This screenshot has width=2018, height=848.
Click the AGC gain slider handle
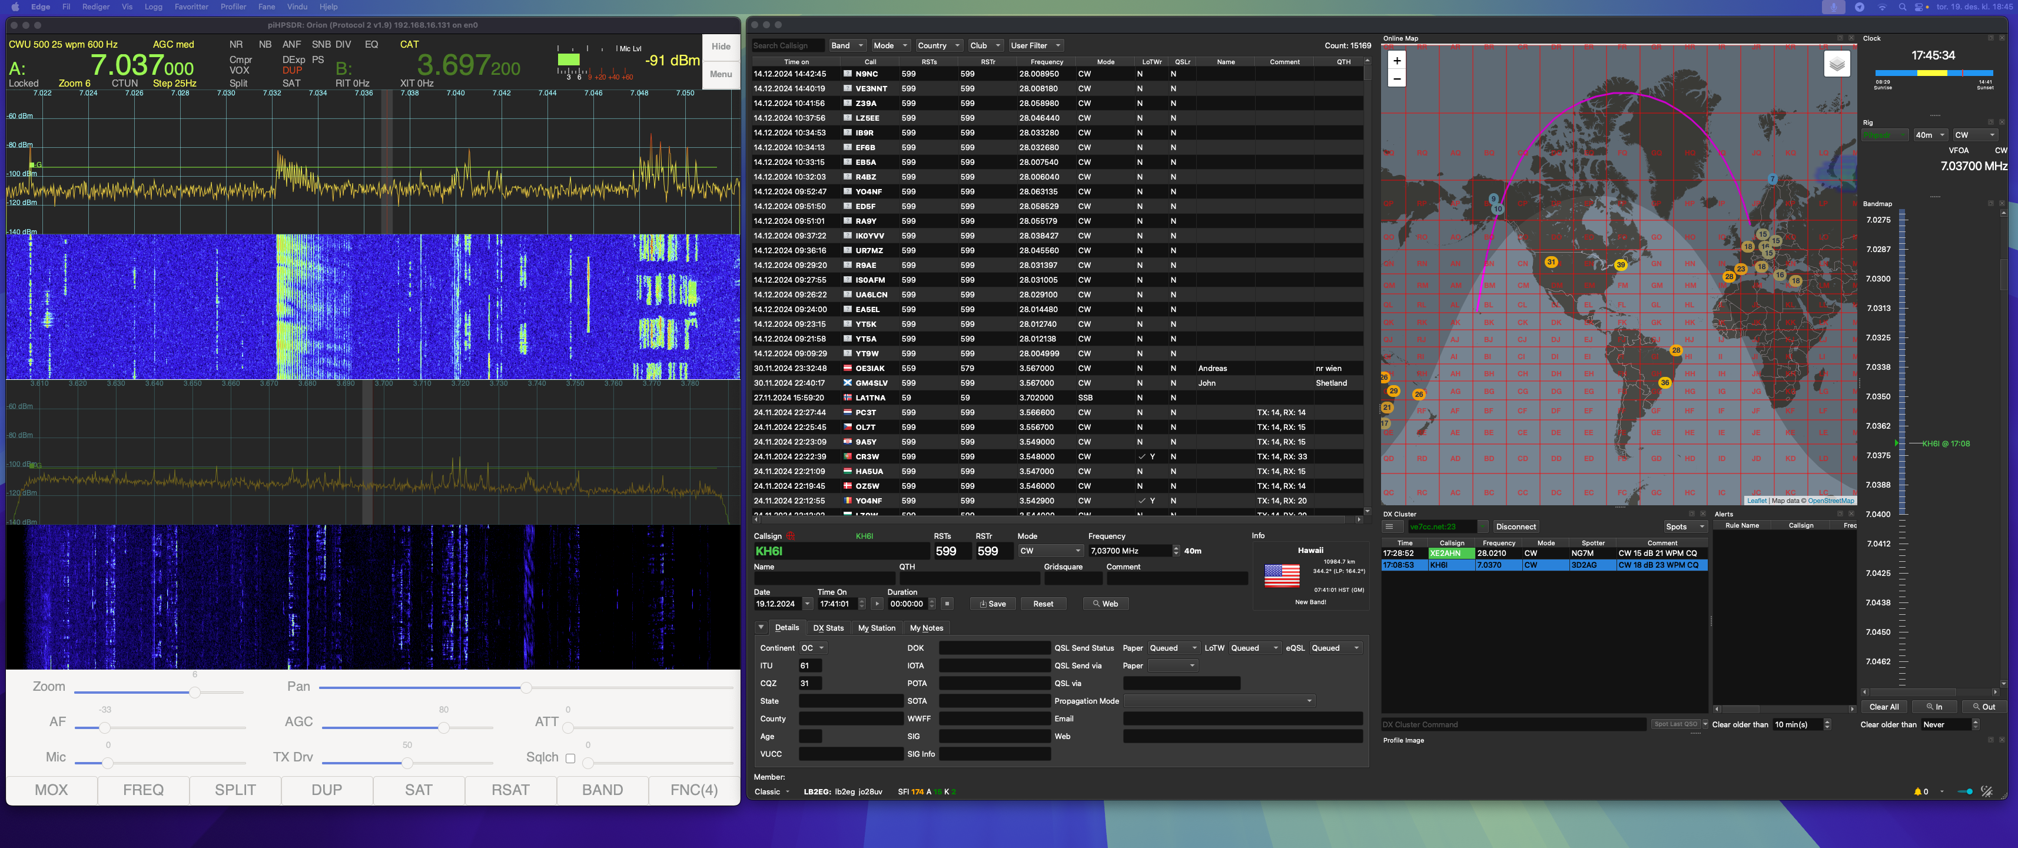pos(443,727)
